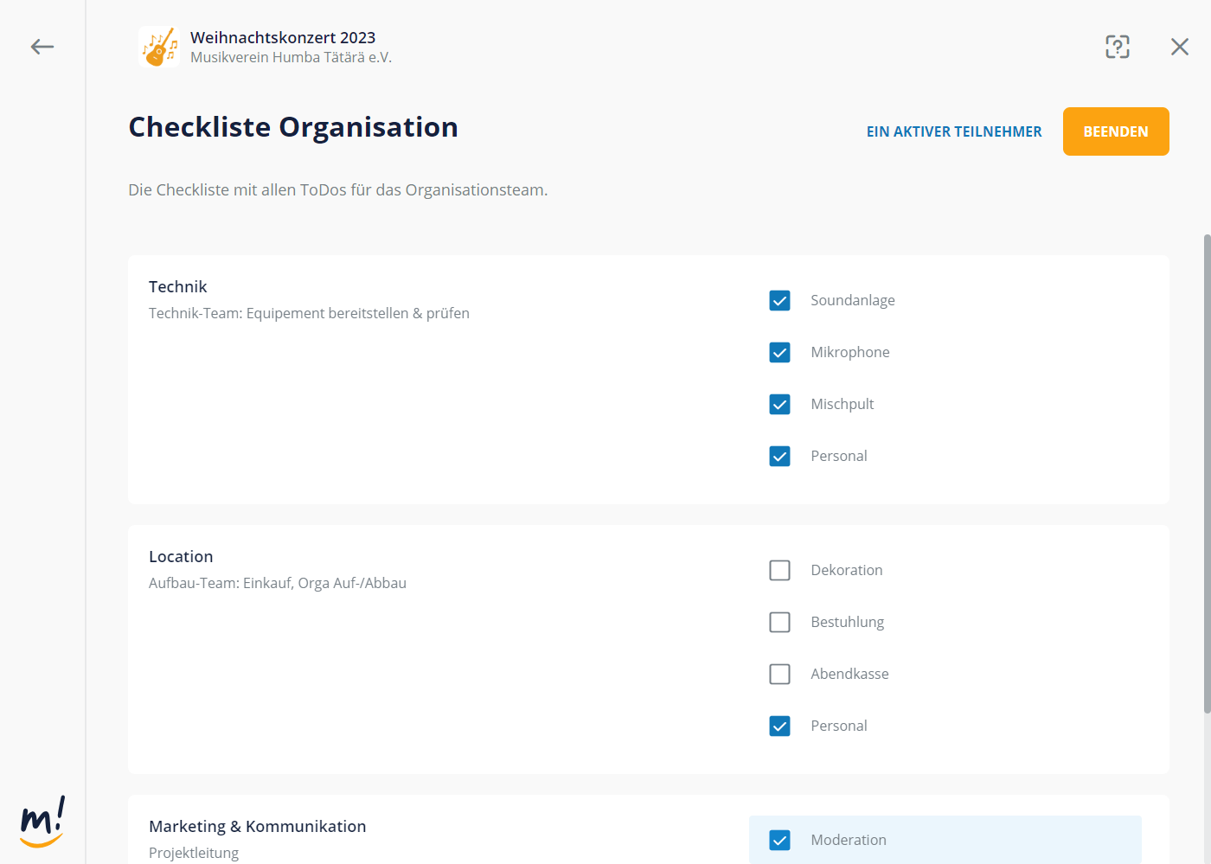Click the back arrow icon
Image resolution: width=1211 pixels, height=864 pixels.
[x=42, y=47]
